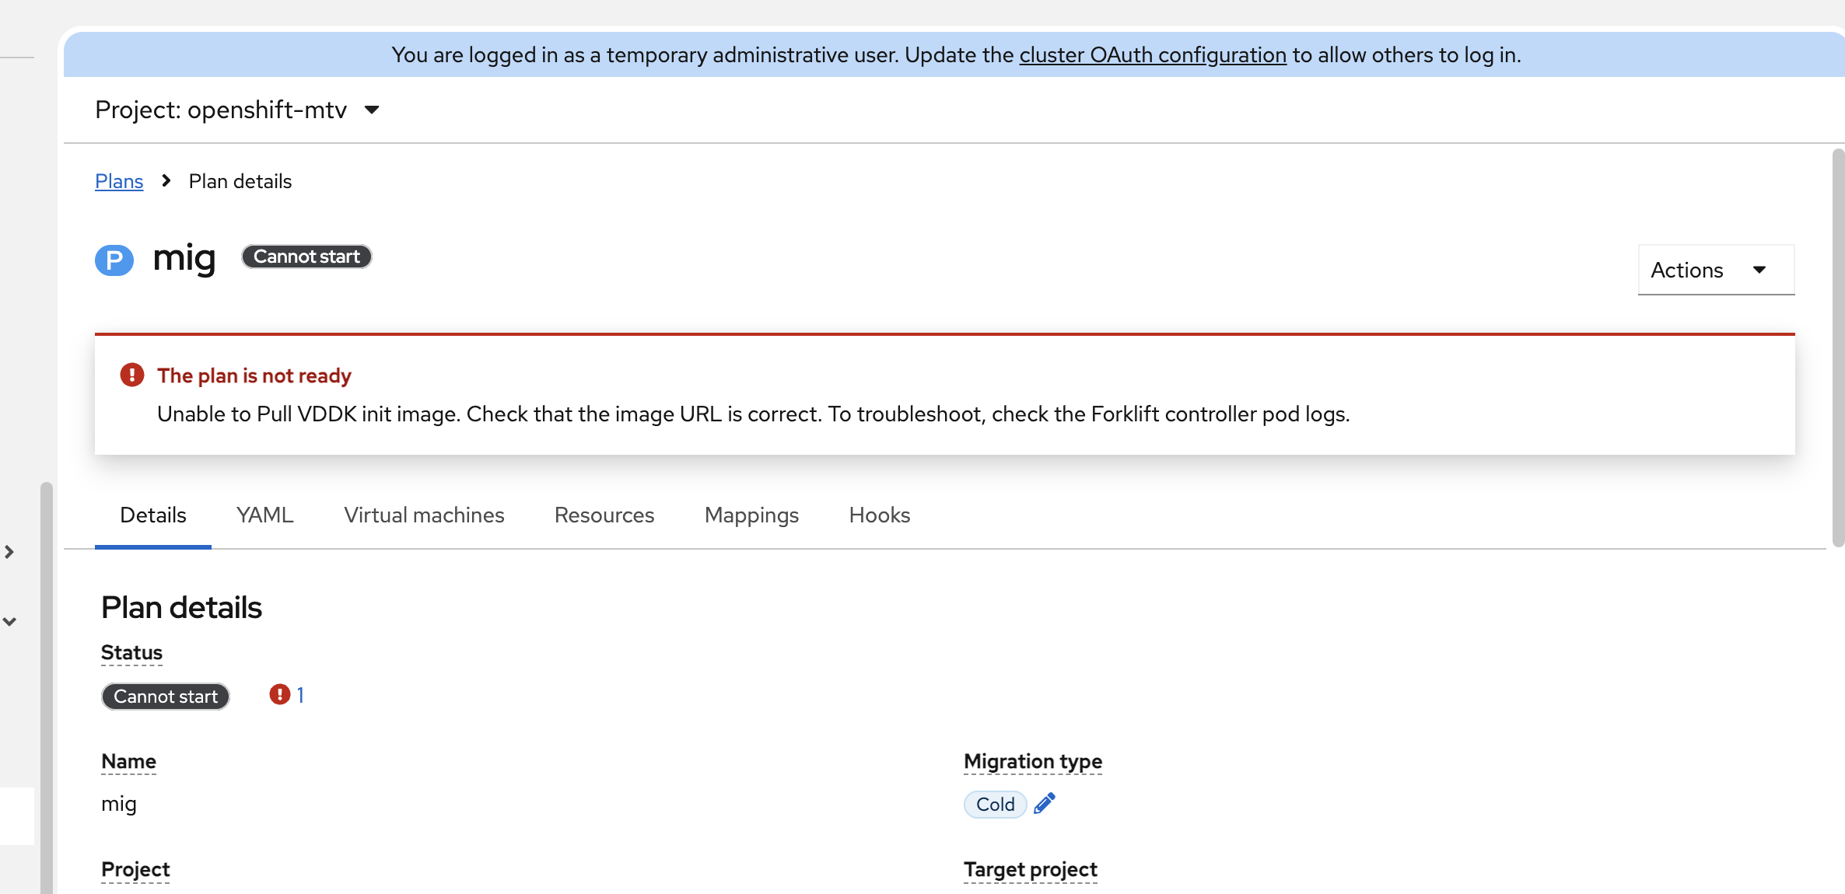This screenshot has width=1845, height=894.
Task: Click the red status error count icon
Action: [x=280, y=694]
